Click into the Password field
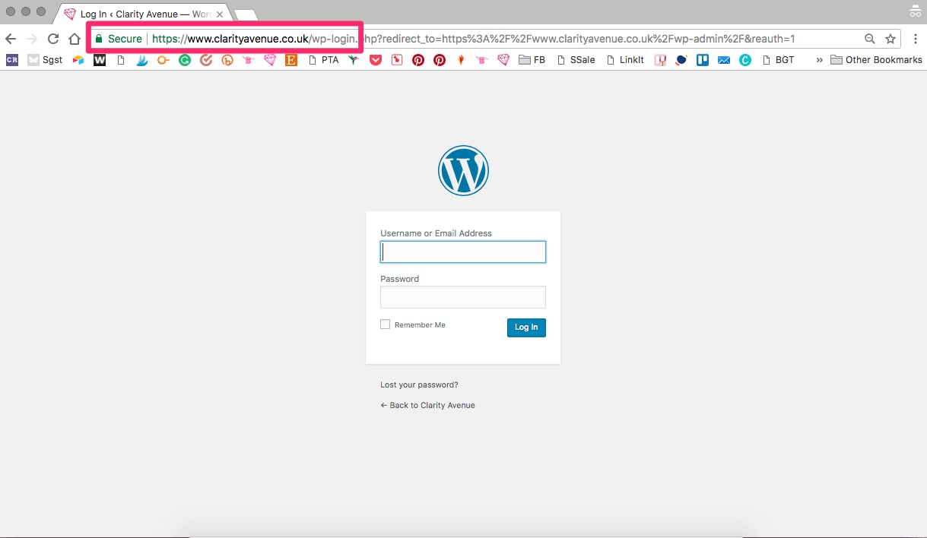 click(x=463, y=297)
